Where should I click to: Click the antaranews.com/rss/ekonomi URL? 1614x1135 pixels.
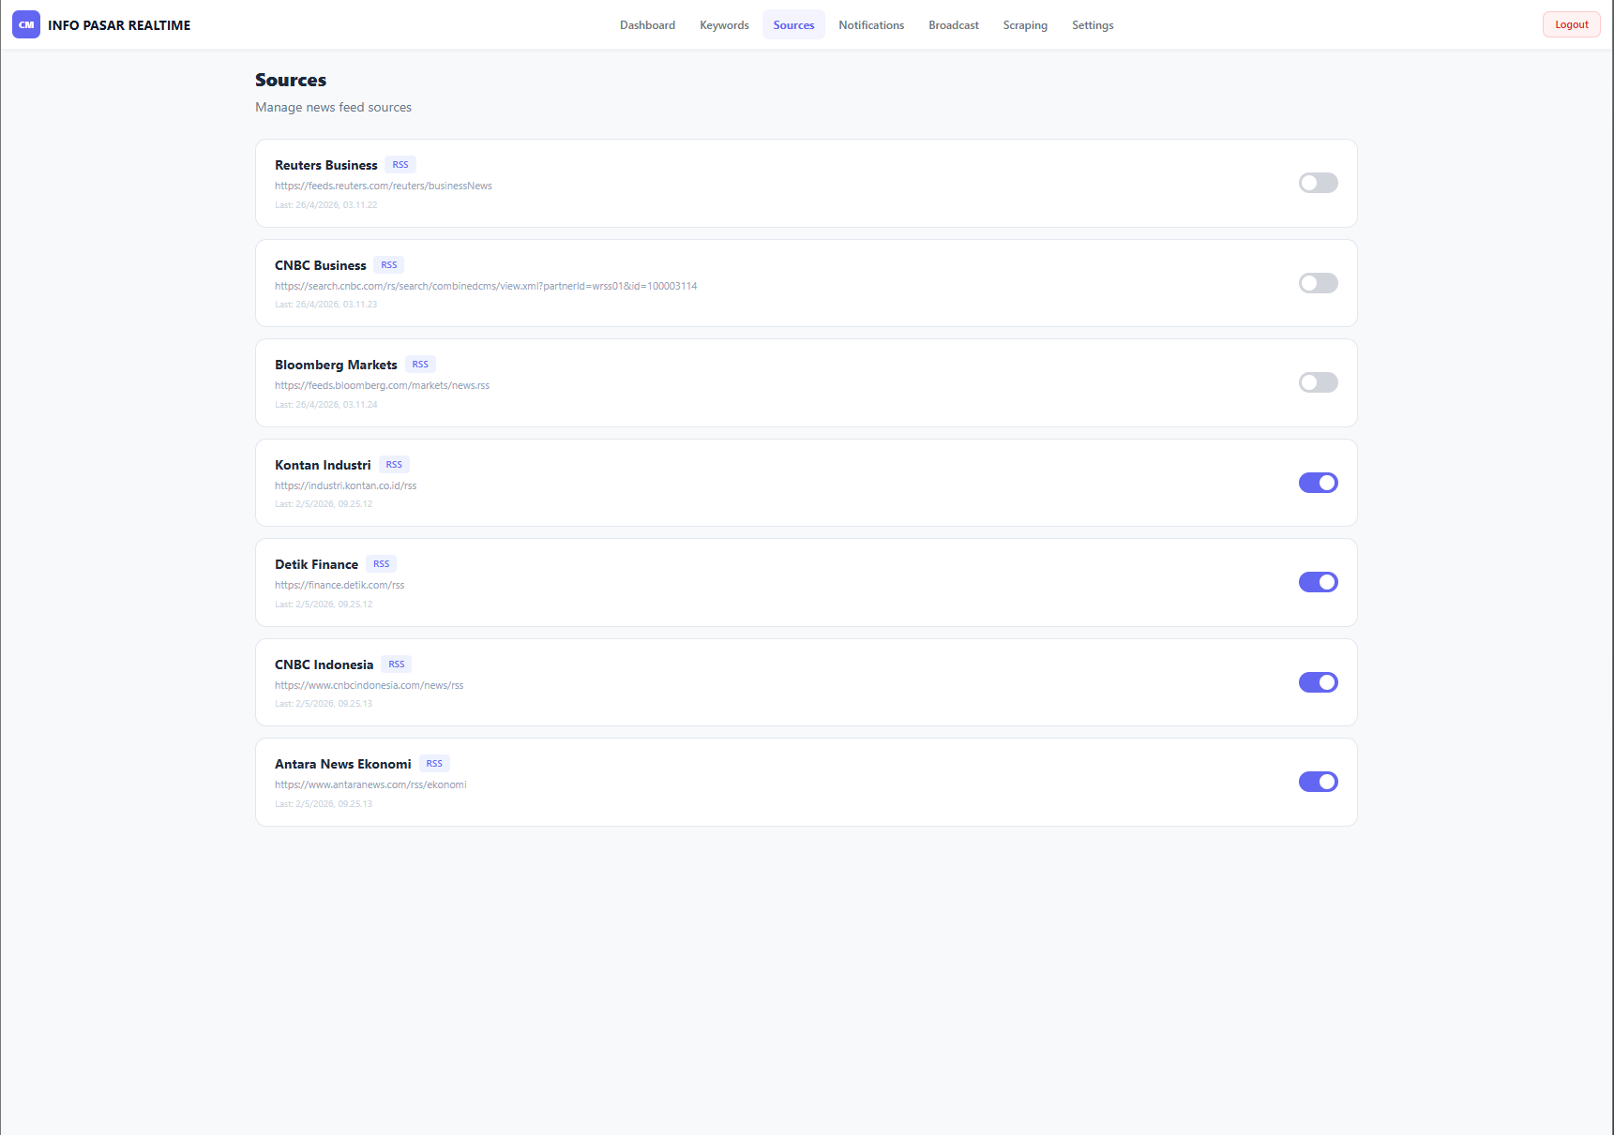click(370, 784)
